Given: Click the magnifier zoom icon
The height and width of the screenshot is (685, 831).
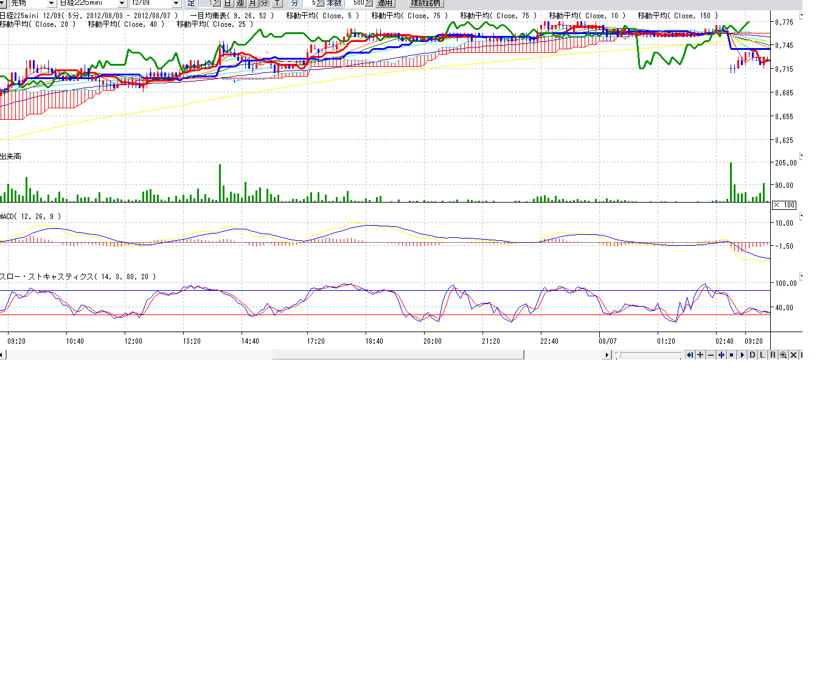Looking at the screenshot, I should click(783, 355).
